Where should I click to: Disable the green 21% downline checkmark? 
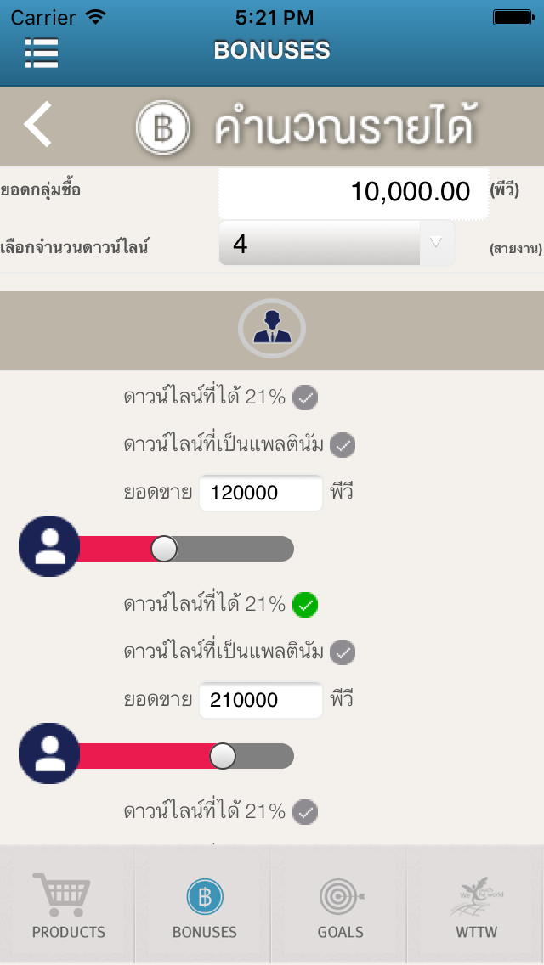point(304,605)
